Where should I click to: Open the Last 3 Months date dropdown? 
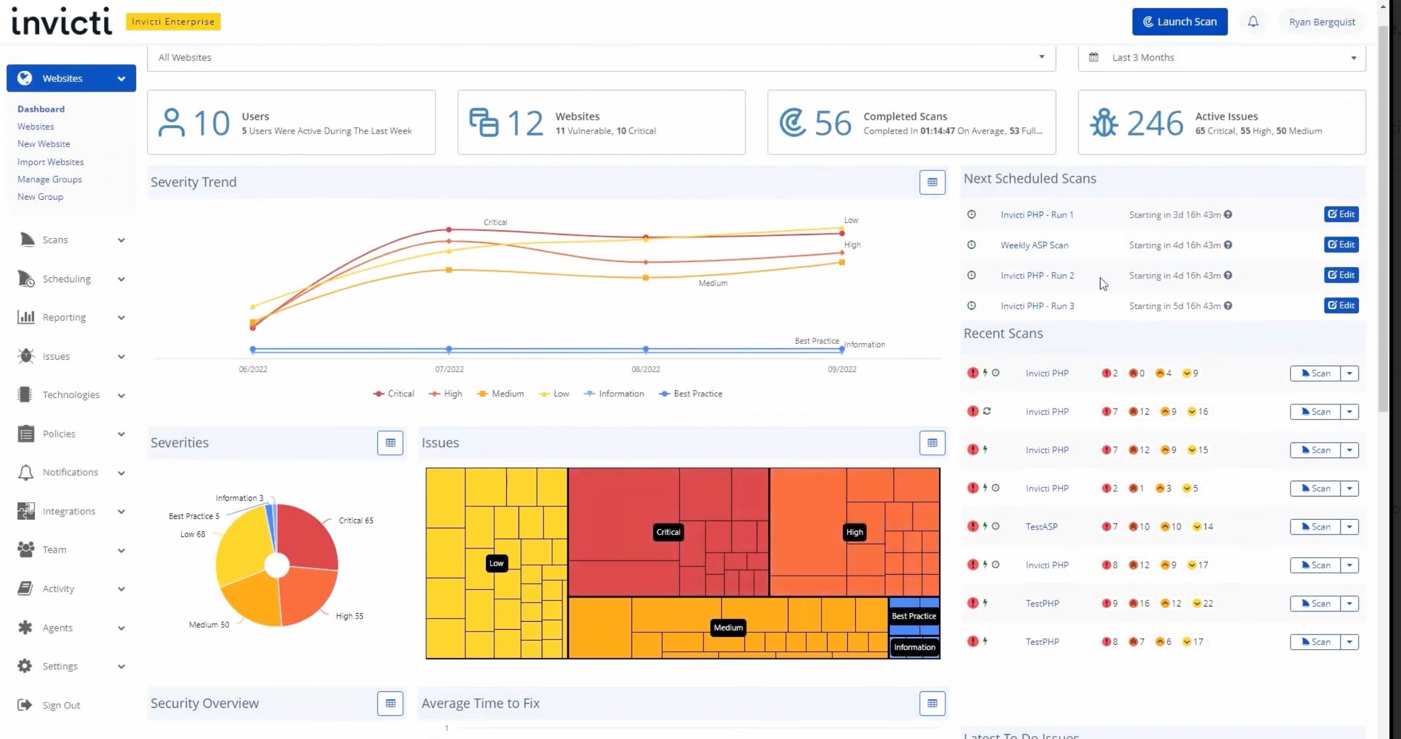coord(1221,57)
